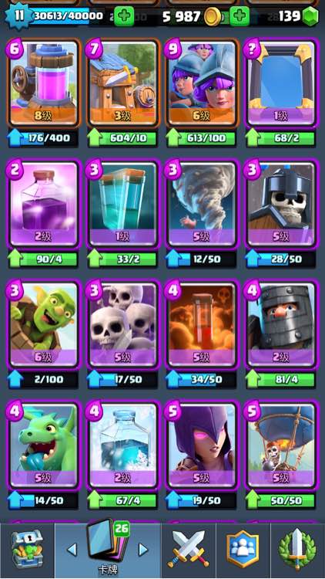
Task: Tap the 50/50 upgrade bar under Balloon
Action: 281,500
